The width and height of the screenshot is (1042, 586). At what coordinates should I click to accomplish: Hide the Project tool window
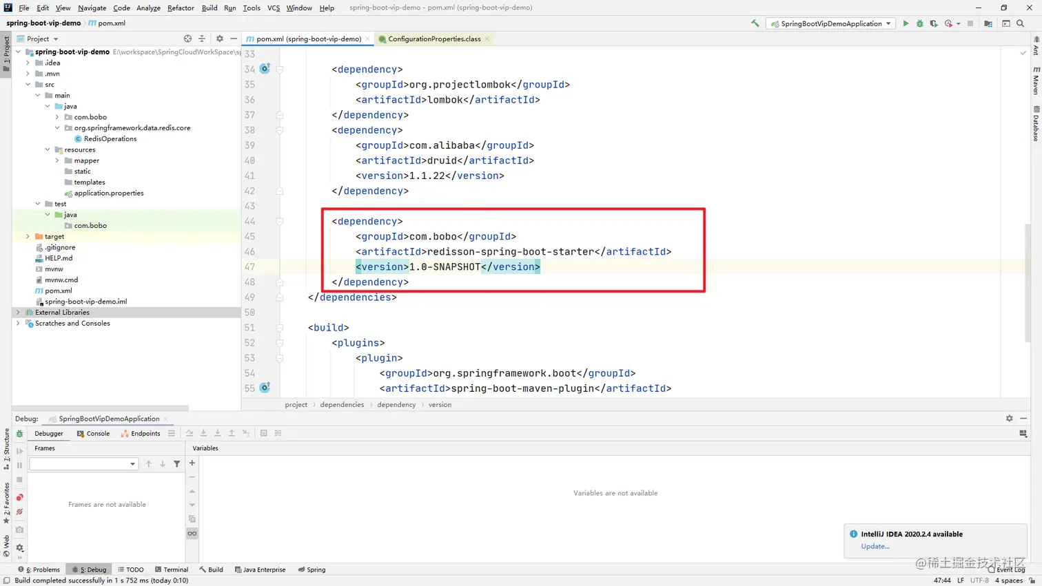pyautogui.click(x=234, y=39)
